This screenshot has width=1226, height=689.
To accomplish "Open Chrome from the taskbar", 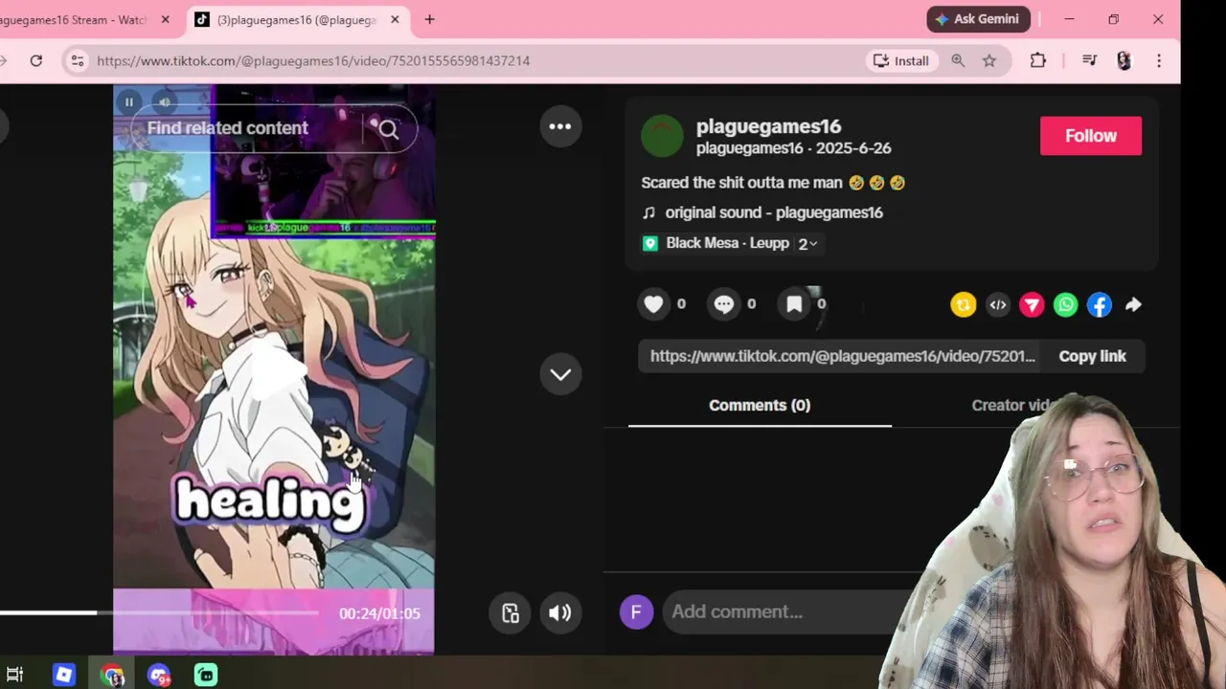I will tap(112, 676).
